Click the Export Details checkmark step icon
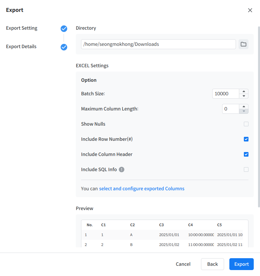 click(64, 47)
